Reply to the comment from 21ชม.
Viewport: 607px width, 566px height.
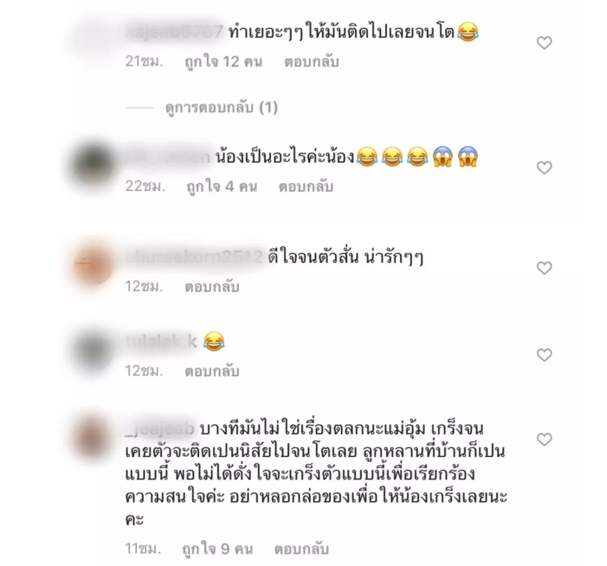point(312,61)
